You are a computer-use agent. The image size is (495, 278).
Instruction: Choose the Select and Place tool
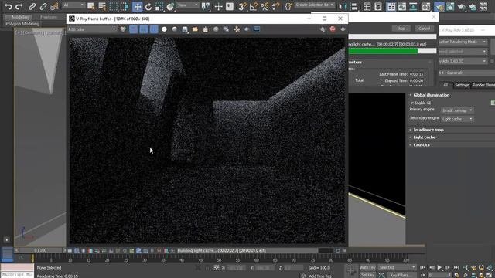pyautogui.click(x=170, y=6)
